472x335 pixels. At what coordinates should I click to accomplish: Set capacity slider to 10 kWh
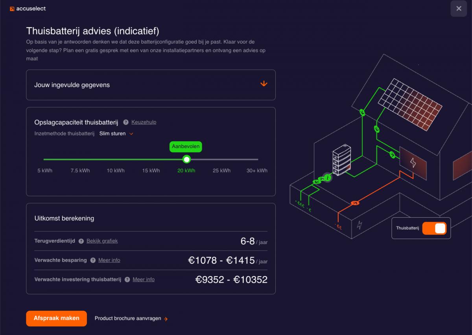116,160
